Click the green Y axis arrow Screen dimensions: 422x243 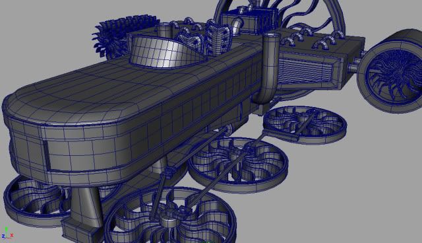7,230
